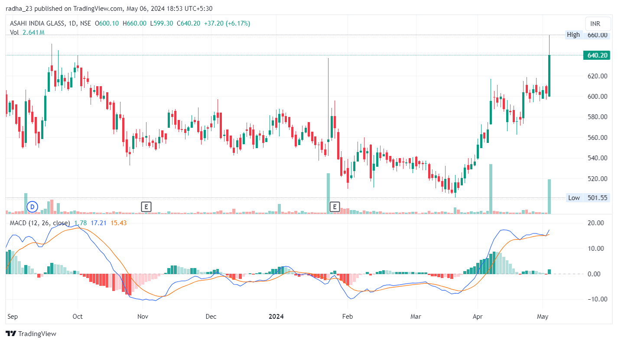Click the latest green candle at 640.20
The height and width of the screenshot is (343, 618).
click(x=550, y=76)
